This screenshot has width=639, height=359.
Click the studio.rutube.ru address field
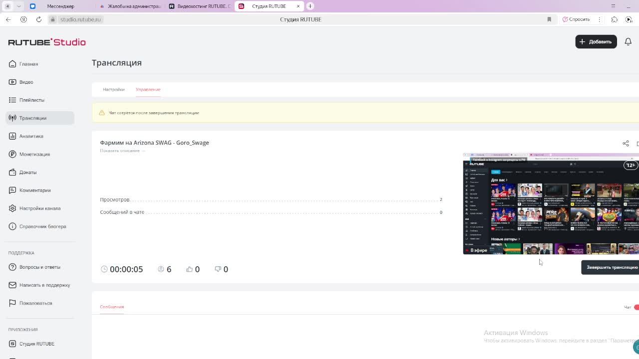pos(80,19)
